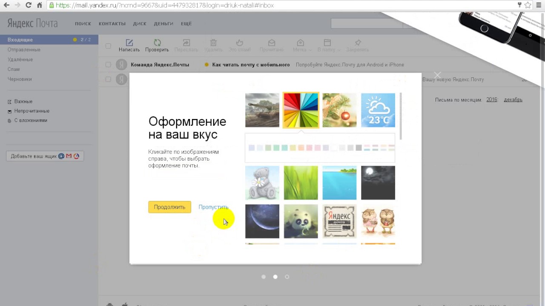Click the Это спам! flame icon
Screen dimensions: 545x306
click(x=240, y=42)
